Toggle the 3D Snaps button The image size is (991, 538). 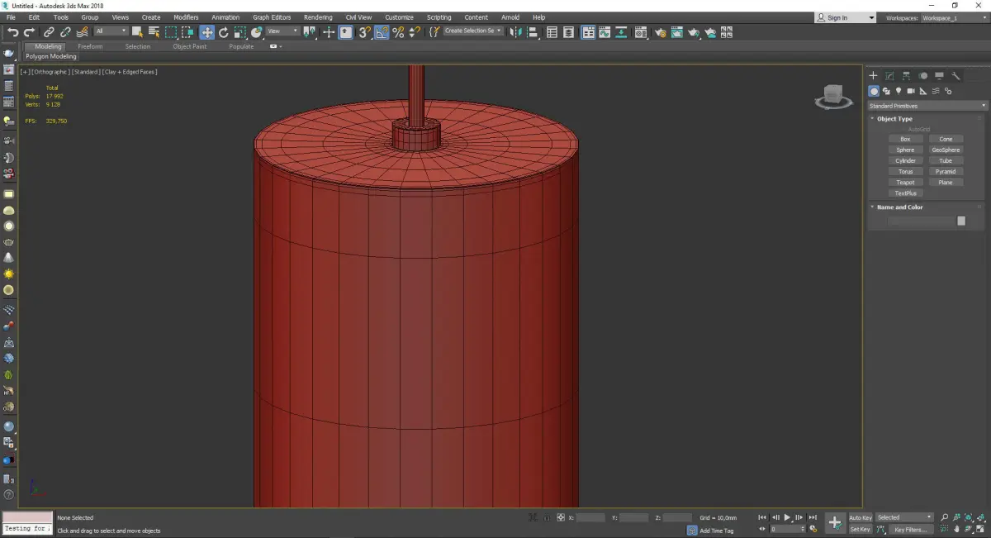[x=364, y=32]
